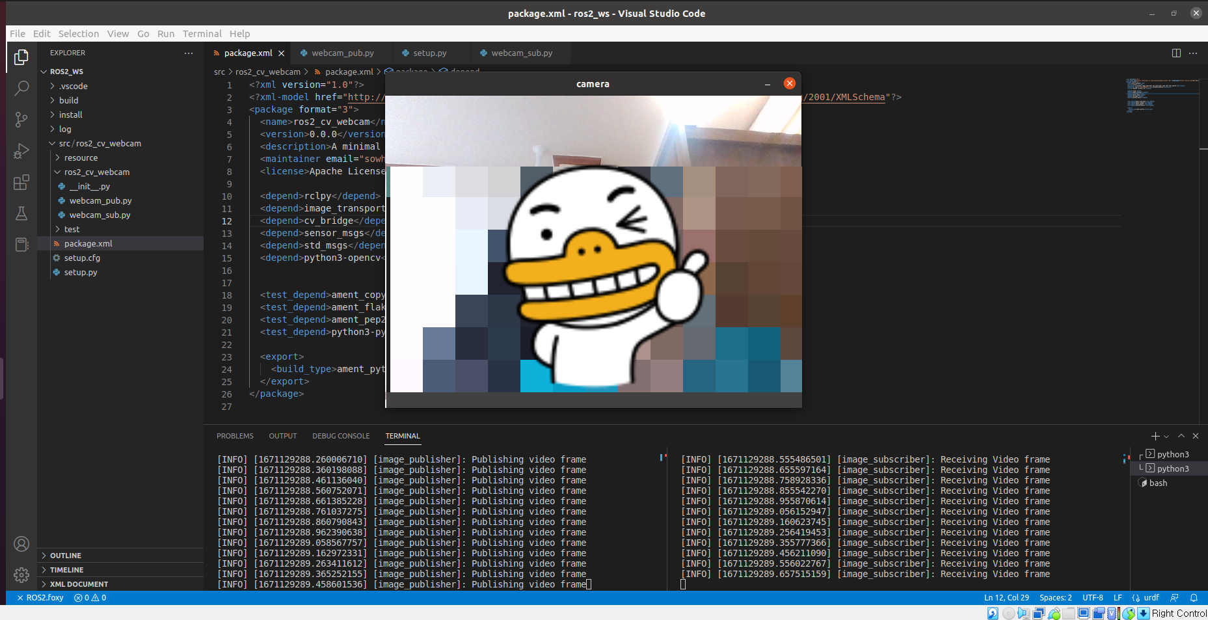Open the Search view in activity bar
The height and width of the screenshot is (620, 1208).
tap(21, 88)
